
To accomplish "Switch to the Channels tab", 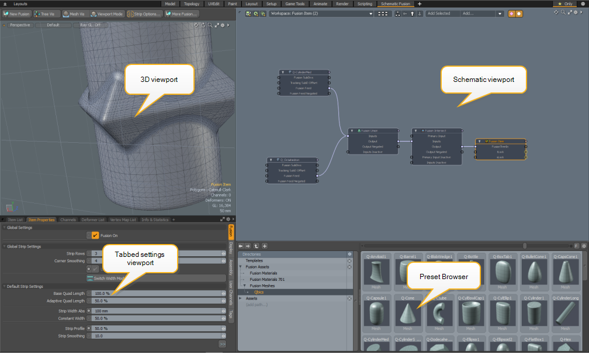I will click(68, 219).
